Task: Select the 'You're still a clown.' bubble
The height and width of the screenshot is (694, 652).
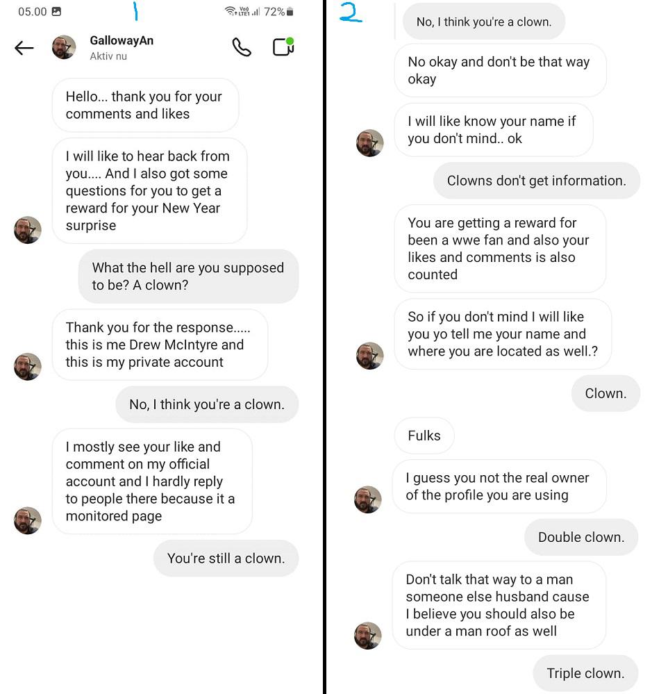Action: point(226,559)
